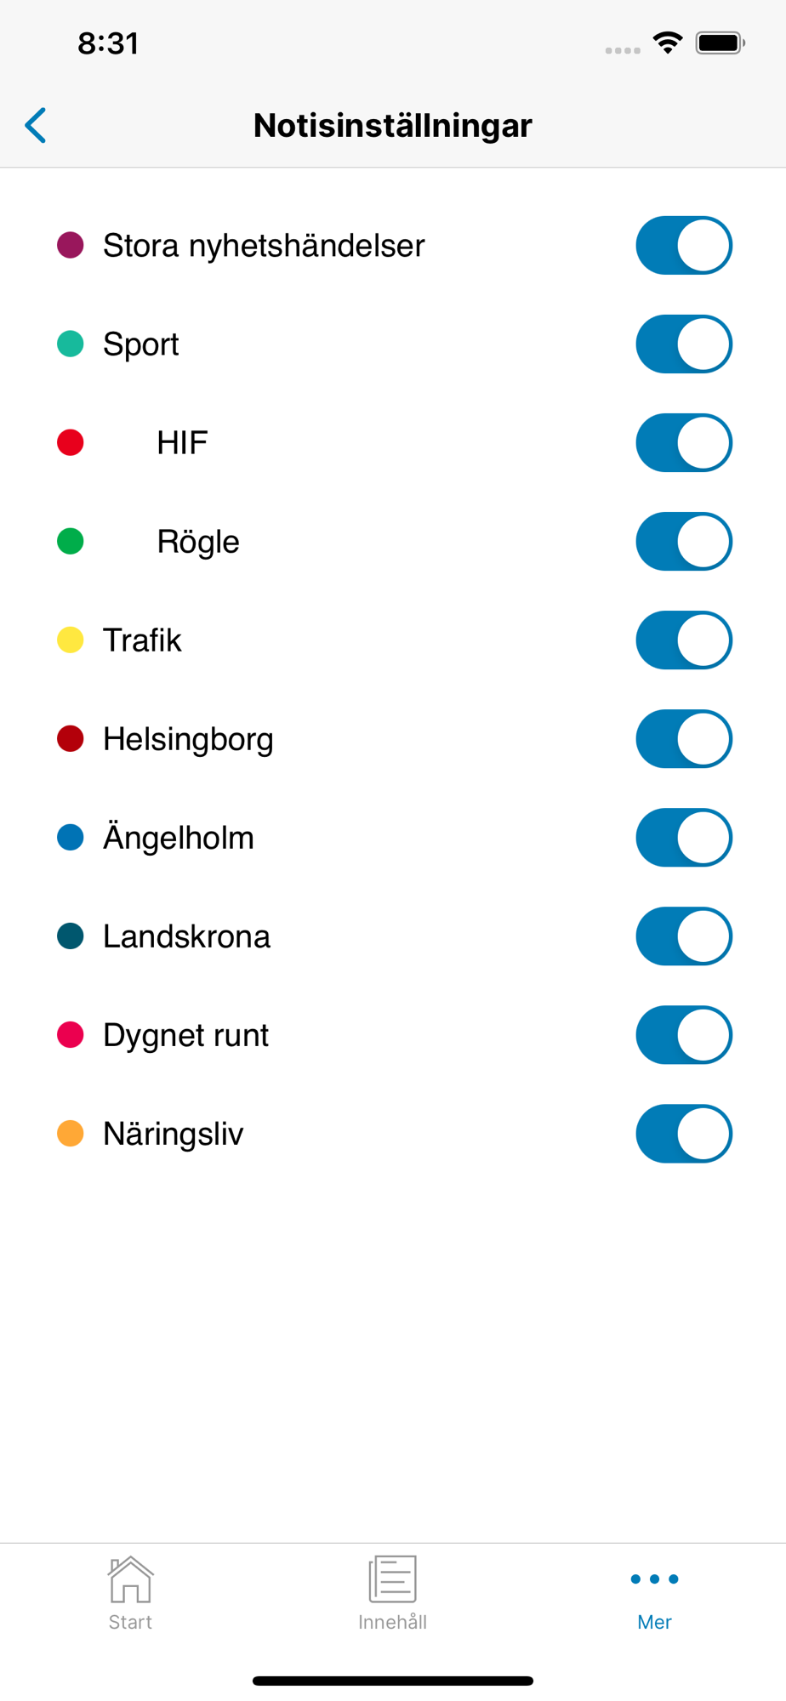Switch off Rögle notifications
This screenshot has width=786, height=1701.
coord(684,542)
